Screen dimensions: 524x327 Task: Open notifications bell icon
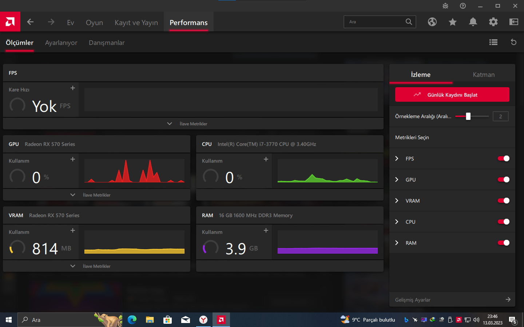point(473,22)
